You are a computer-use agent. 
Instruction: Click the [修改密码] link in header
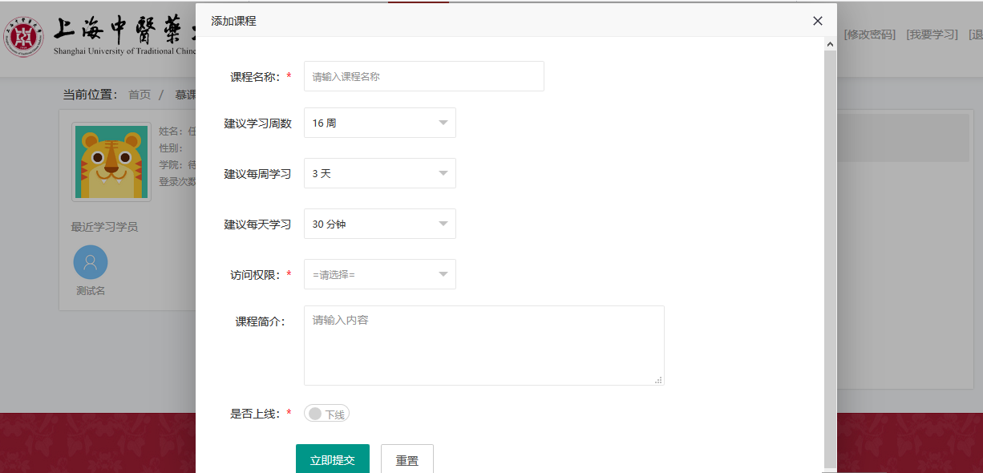tap(869, 34)
